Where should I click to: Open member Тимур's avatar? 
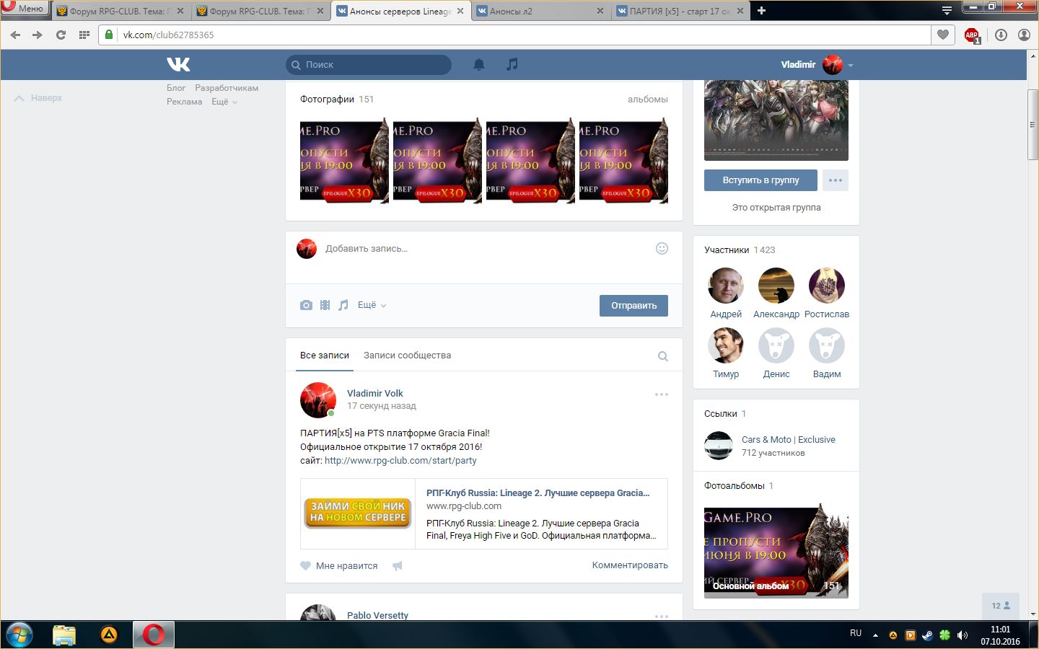[x=726, y=345]
